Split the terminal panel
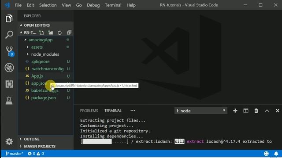Screen dimensions: 282x158 (x=246, y=111)
